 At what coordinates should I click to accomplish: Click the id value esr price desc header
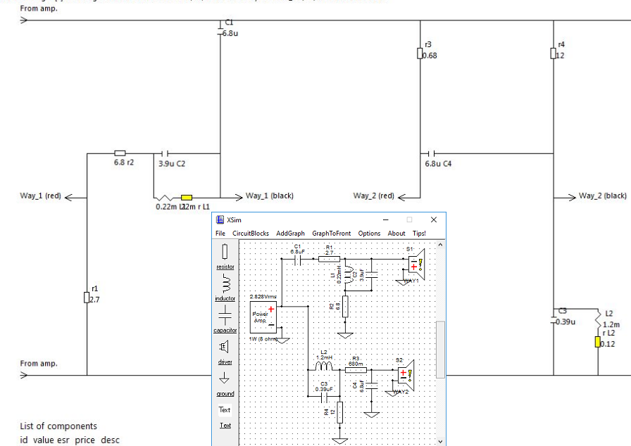[70, 440]
